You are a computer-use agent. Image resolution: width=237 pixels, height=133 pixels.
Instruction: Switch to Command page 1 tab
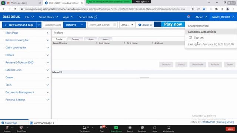click(x=42, y=123)
